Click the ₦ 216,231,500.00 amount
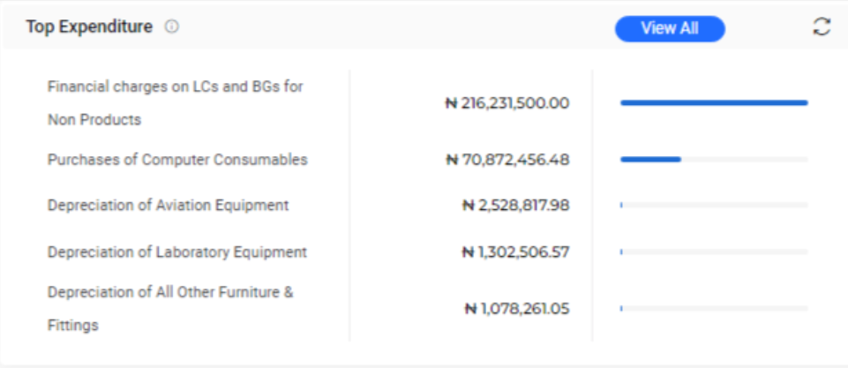 [x=507, y=103]
